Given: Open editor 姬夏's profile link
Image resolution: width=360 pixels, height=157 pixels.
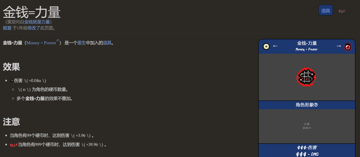Looking at the screenshot, I should [7, 28].
